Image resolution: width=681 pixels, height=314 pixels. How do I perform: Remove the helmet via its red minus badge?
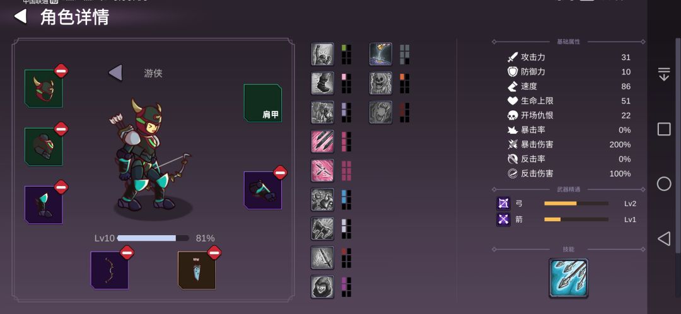click(x=61, y=71)
